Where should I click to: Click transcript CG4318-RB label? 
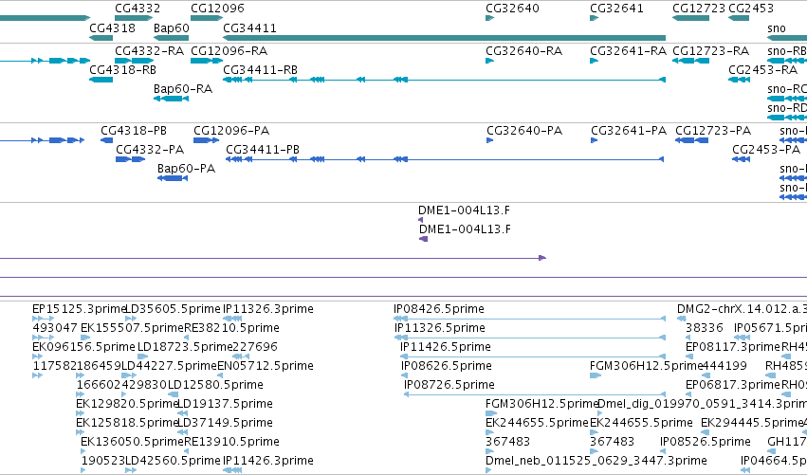click(x=122, y=70)
